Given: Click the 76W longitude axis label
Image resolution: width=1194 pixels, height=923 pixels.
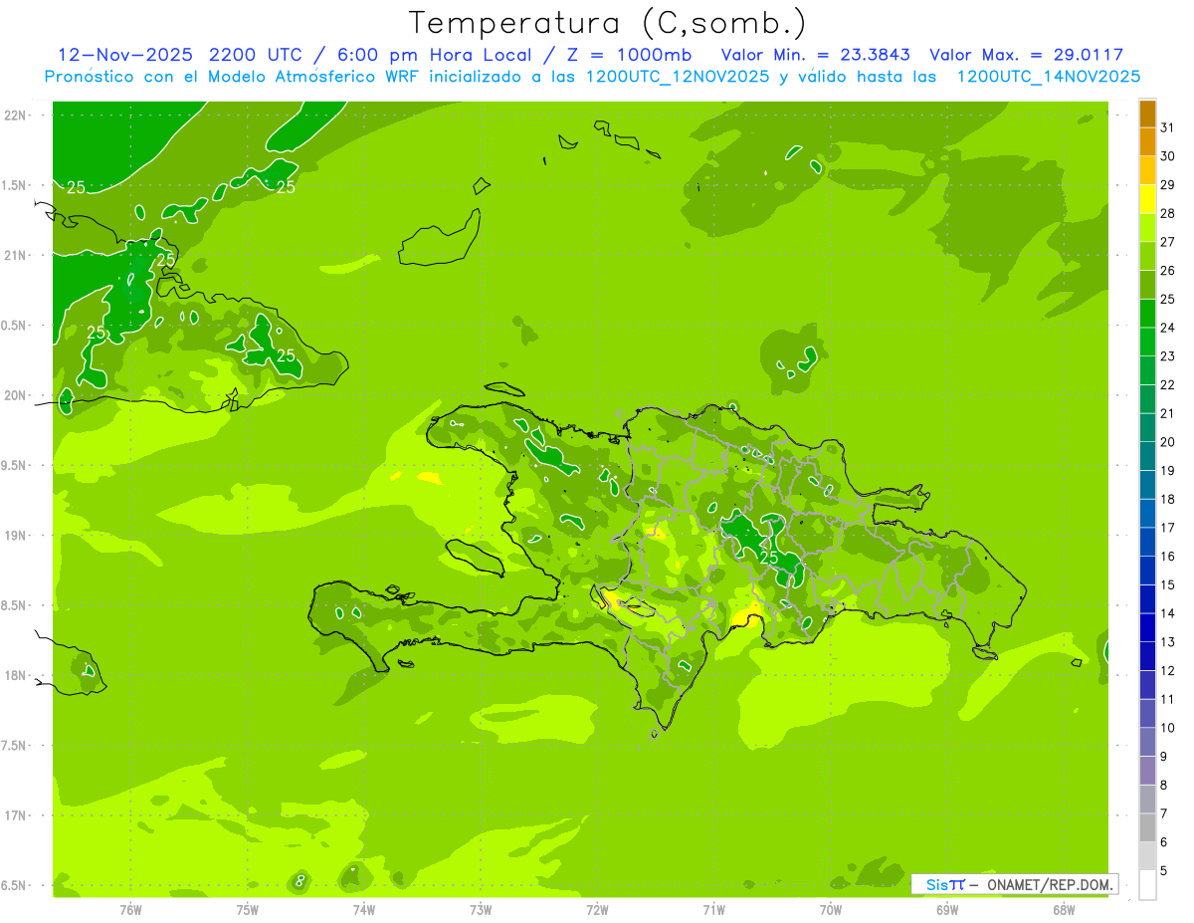Looking at the screenshot, I should coord(130,909).
